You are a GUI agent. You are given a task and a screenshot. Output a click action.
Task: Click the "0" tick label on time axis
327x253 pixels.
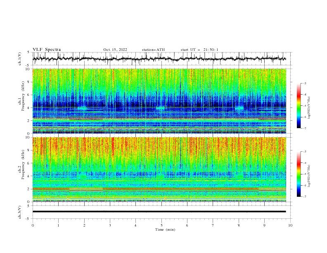point(33,225)
